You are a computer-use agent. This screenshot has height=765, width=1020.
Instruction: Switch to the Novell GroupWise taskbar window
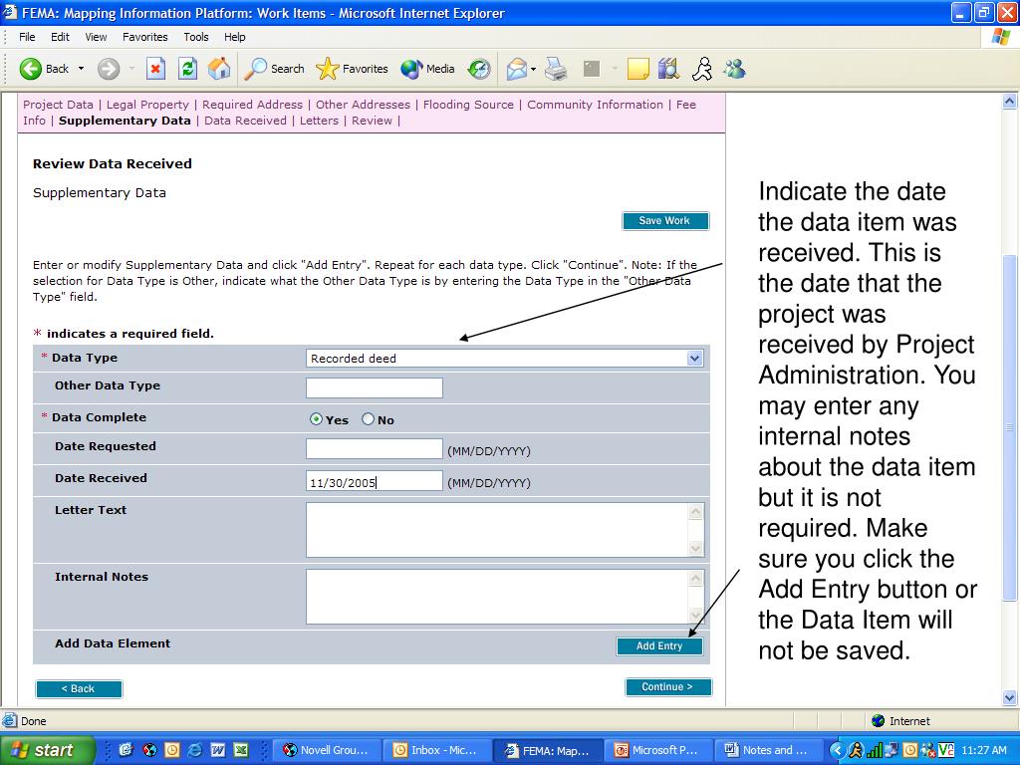pyautogui.click(x=327, y=750)
